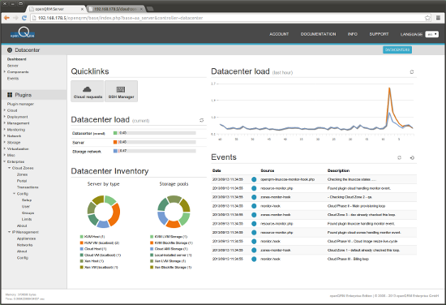This screenshot has width=446, height=305.
Task: Click the openQRM logo
Action: click(x=23, y=32)
